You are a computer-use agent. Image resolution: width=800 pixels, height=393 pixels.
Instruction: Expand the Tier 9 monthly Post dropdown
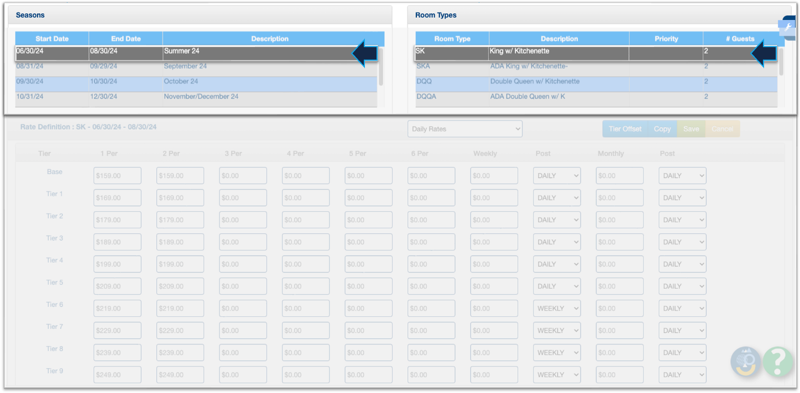[682, 375]
